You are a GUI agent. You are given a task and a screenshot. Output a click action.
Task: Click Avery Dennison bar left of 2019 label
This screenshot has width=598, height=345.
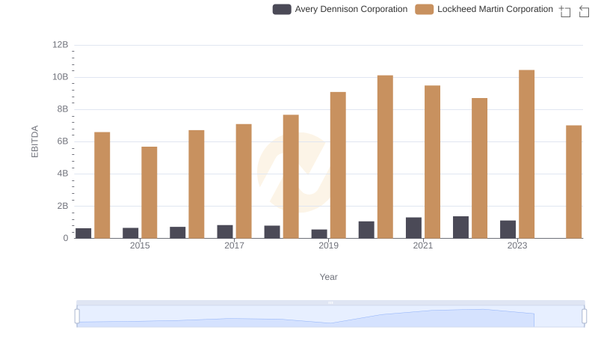pyautogui.click(x=319, y=234)
